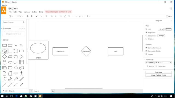
Task: Open the 100% zoom dropdown
Action: (x=20, y=16)
